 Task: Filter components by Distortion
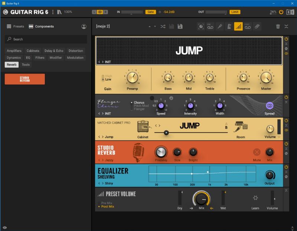(x=76, y=51)
